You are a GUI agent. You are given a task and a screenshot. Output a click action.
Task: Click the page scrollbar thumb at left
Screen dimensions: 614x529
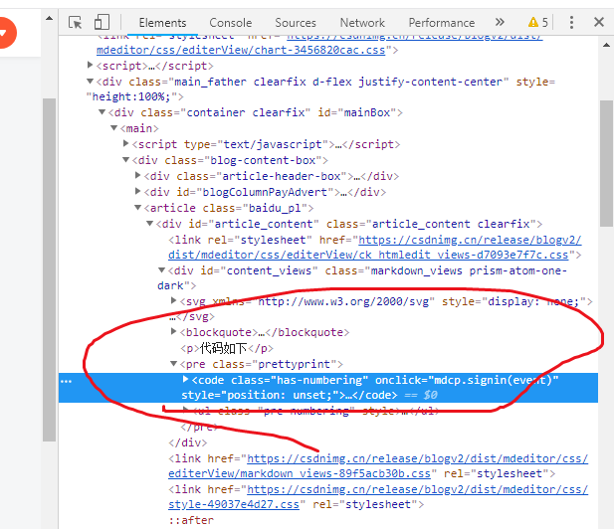tap(50, 270)
